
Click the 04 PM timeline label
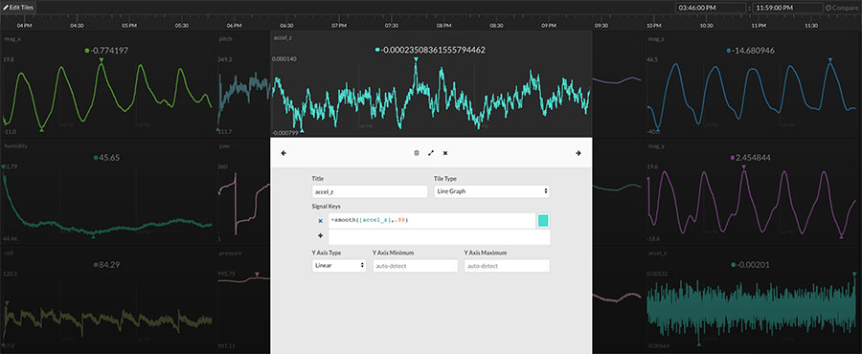pos(24,26)
